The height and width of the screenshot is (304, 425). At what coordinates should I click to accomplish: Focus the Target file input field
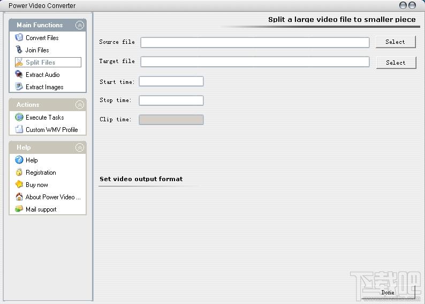coord(255,61)
